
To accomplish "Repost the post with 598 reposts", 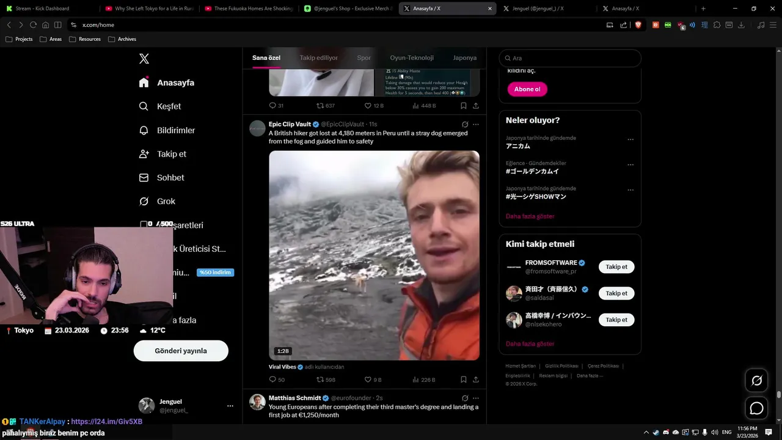I will pos(326,380).
